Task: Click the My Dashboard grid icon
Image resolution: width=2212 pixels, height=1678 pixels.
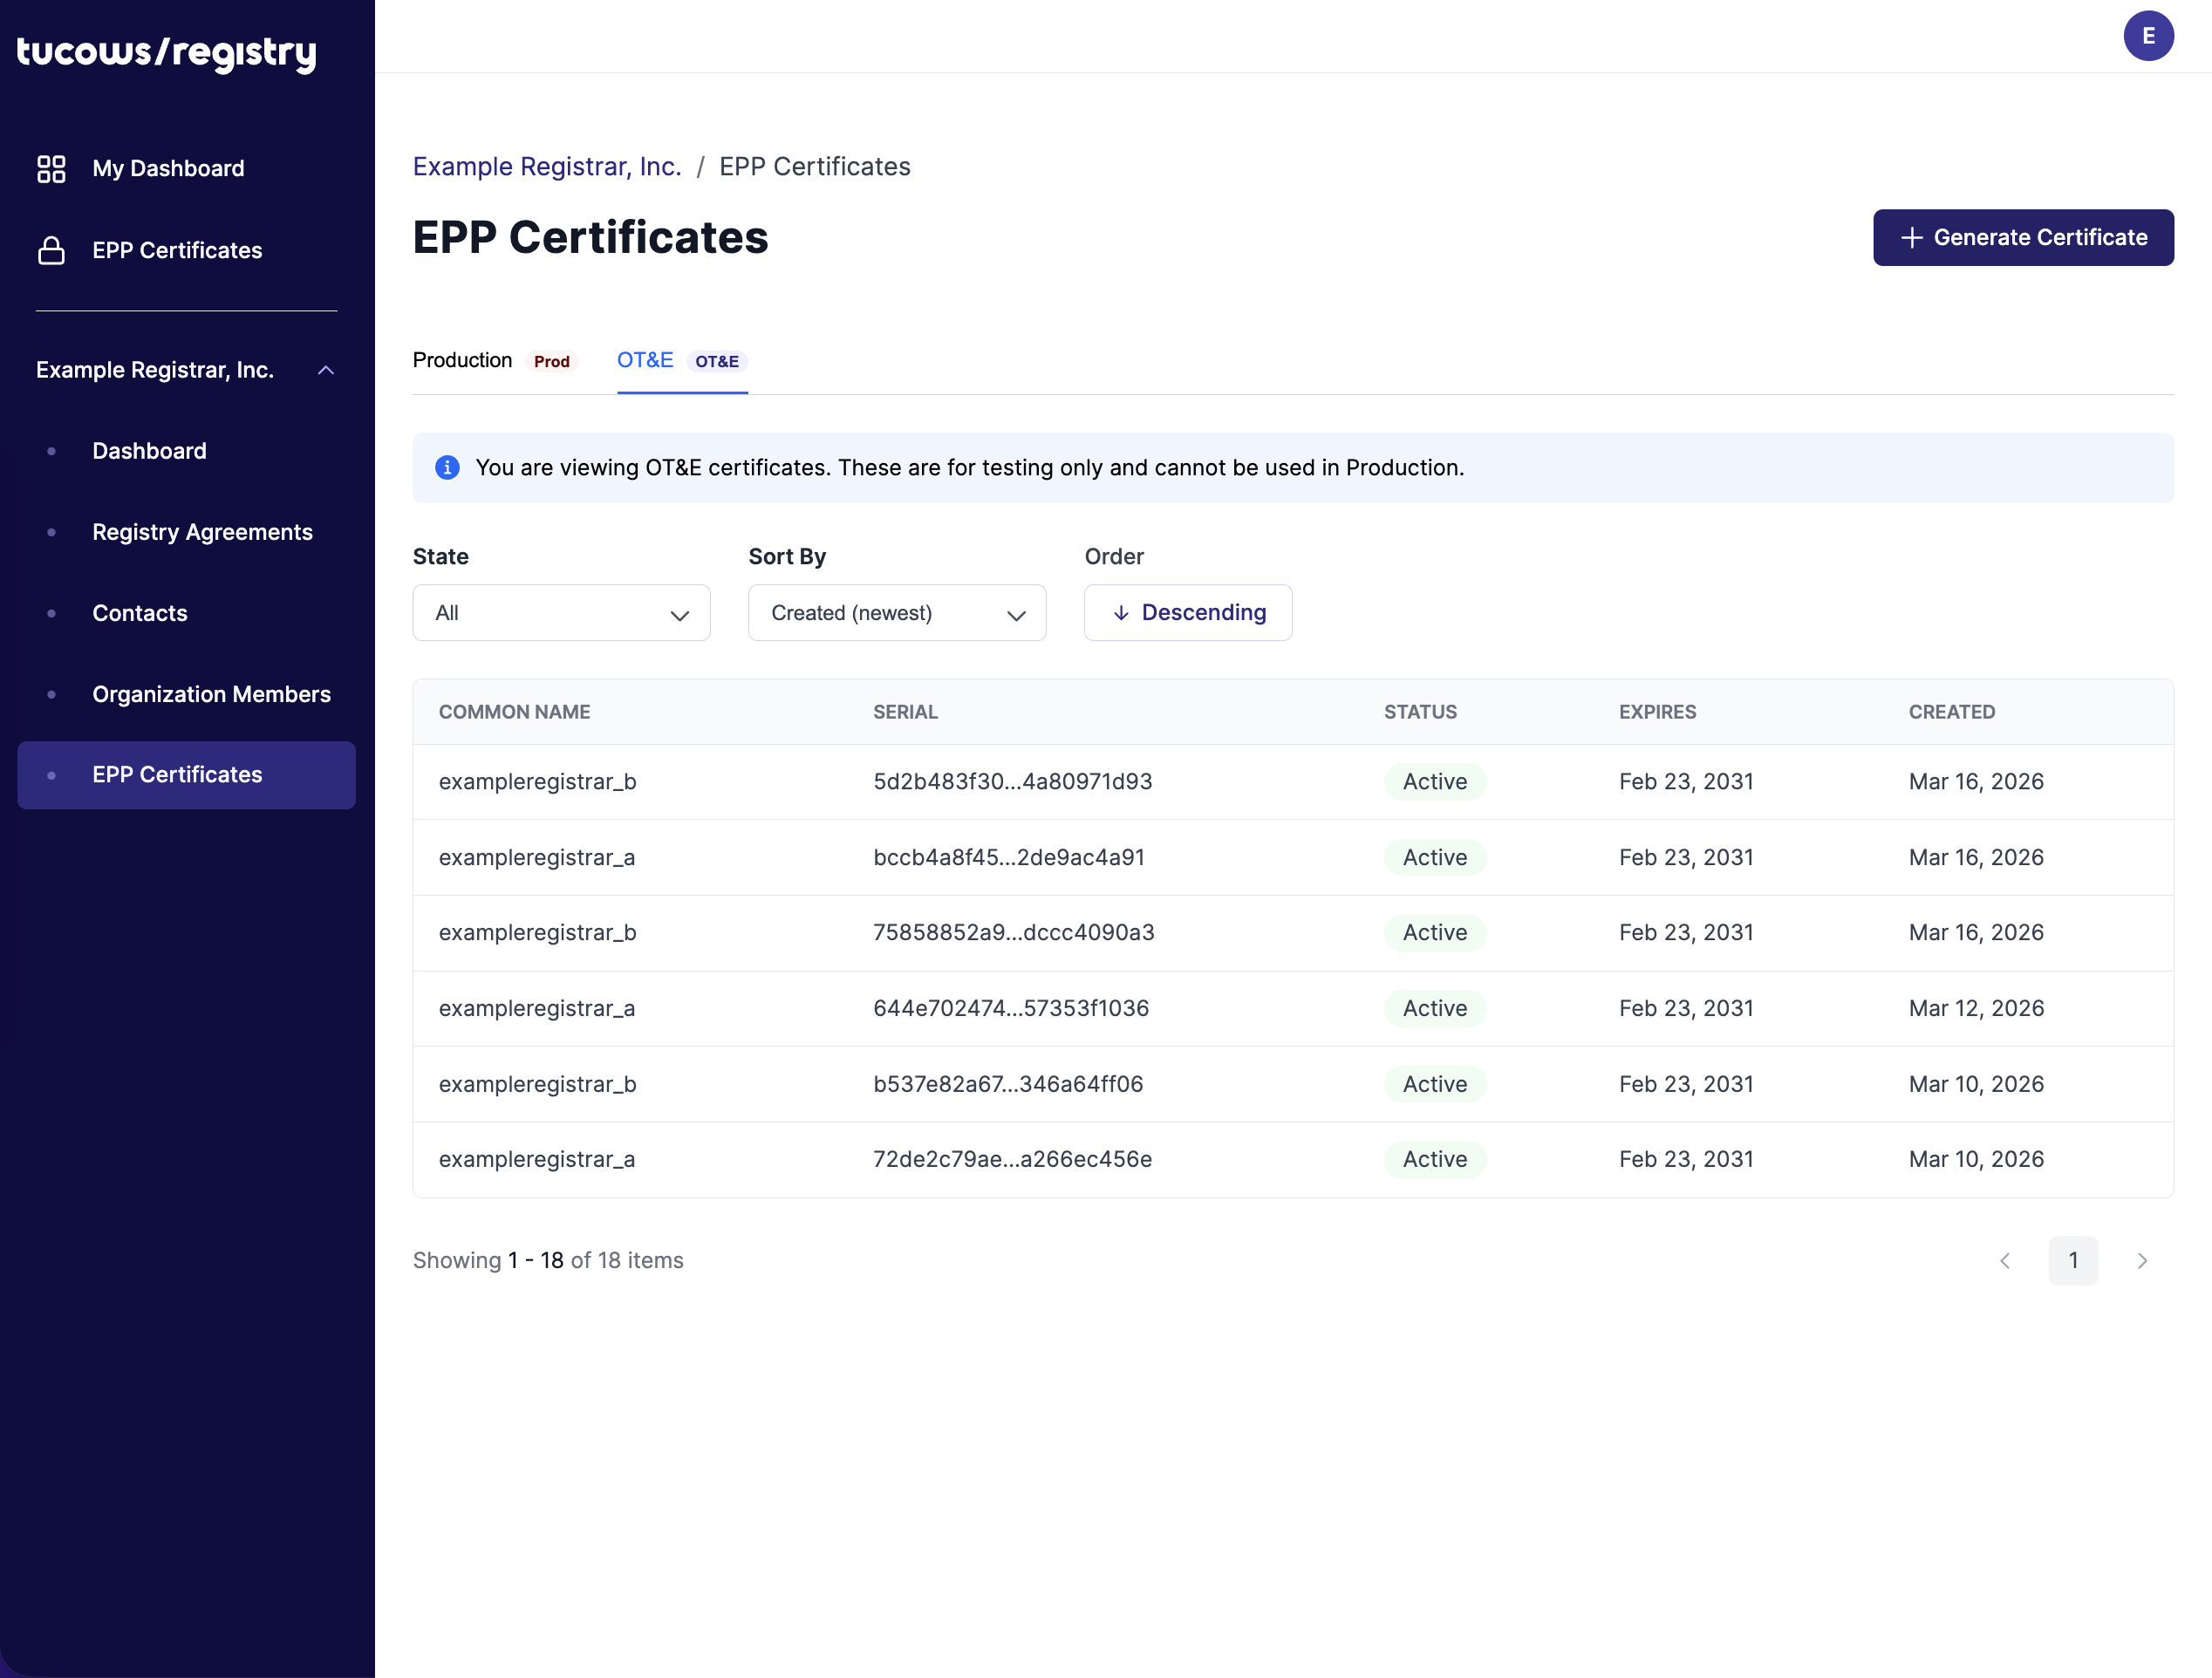Action: [x=51, y=168]
